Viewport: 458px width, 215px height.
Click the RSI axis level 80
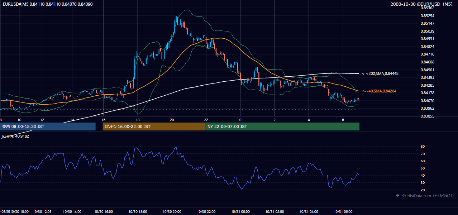[423, 147]
